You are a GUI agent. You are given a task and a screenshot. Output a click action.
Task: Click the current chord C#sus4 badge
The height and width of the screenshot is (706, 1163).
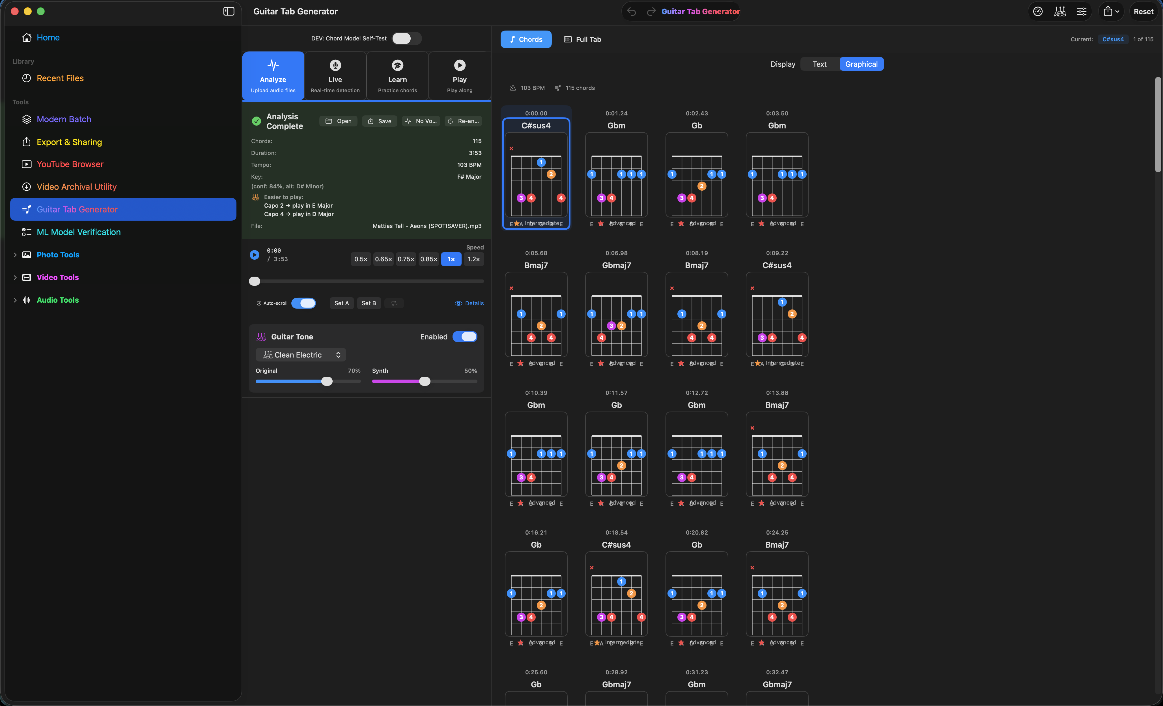pyautogui.click(x=1113, y=39)
